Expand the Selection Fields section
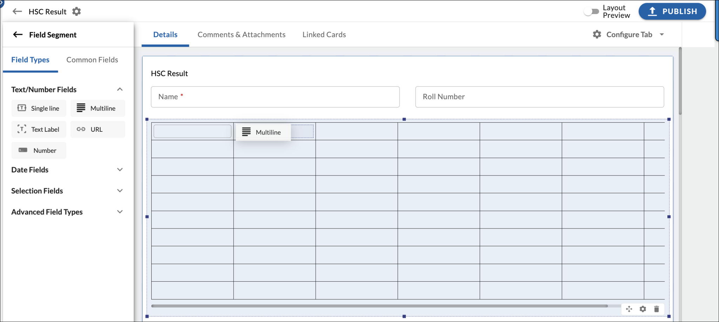The image size is (719, 322). point(120,191)
